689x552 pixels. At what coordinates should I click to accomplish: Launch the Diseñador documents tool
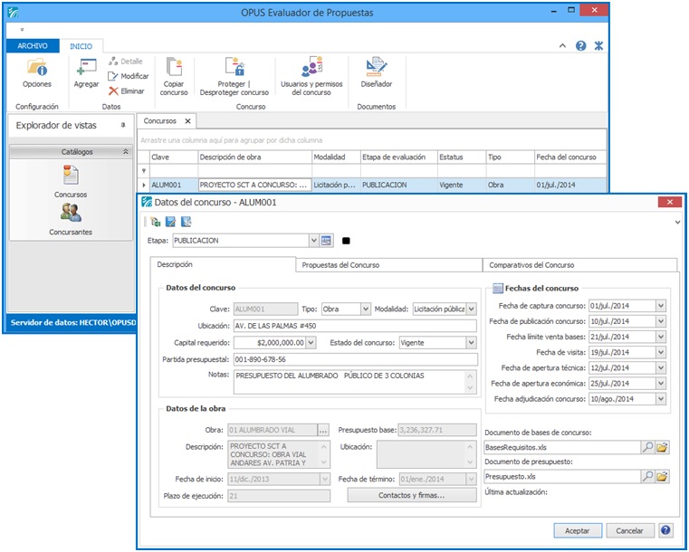[376, 68]
